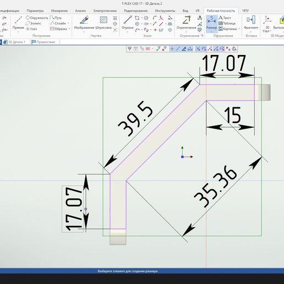Screen dimensions: 284x284
Task: Select the rectangle sketch tool
Action: click(137, 18)
